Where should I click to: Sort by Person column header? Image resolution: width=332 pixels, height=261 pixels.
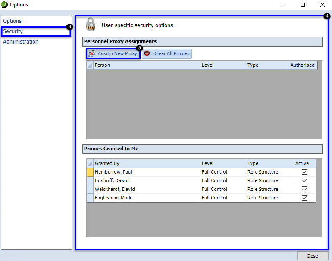(147, 65)
